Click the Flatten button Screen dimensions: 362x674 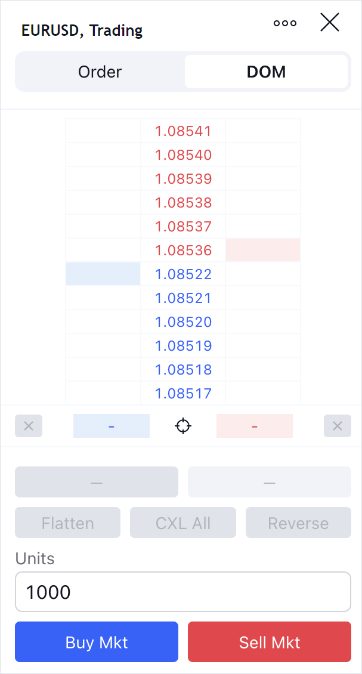68,523
